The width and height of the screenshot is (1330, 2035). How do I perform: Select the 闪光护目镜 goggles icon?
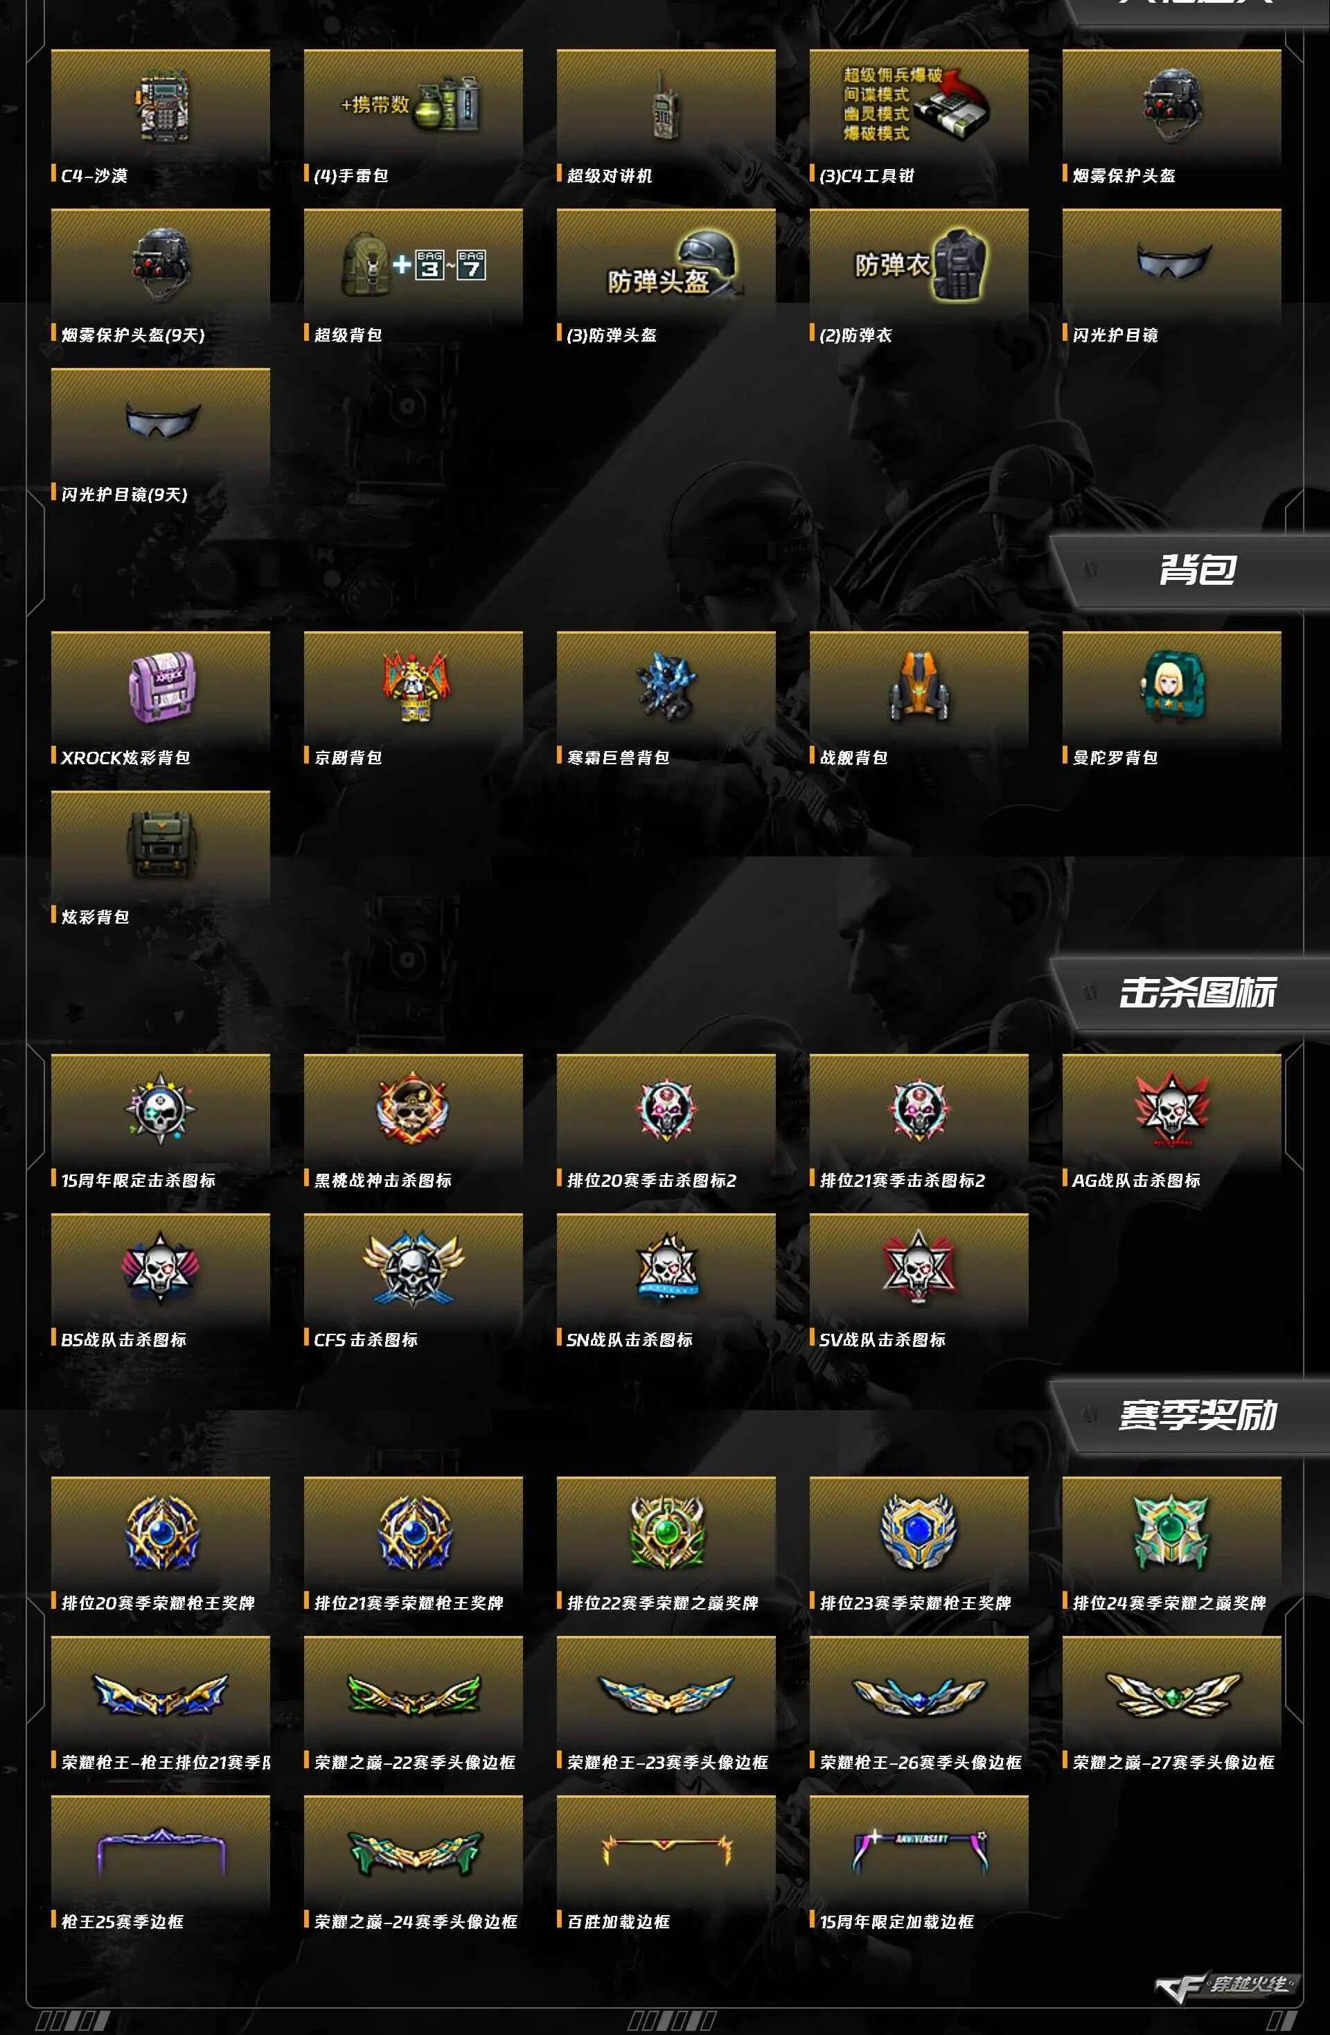point(1172,260)
